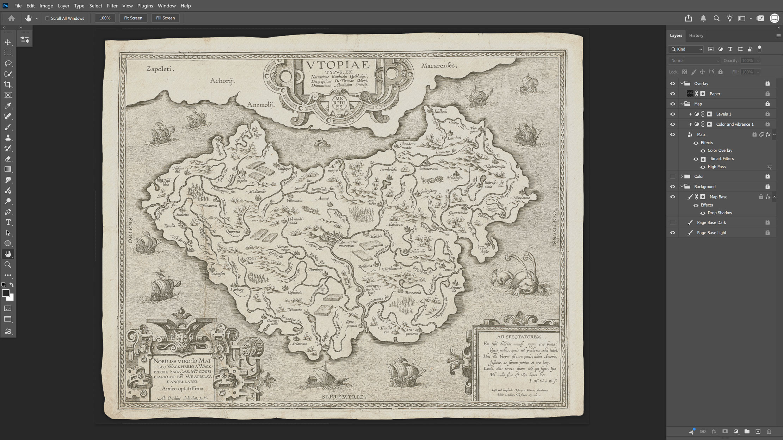Toggle Drop Shadow effect visibility
This screenshot has height=440, width=783.
pyautogui.click(x=703, y=213)
